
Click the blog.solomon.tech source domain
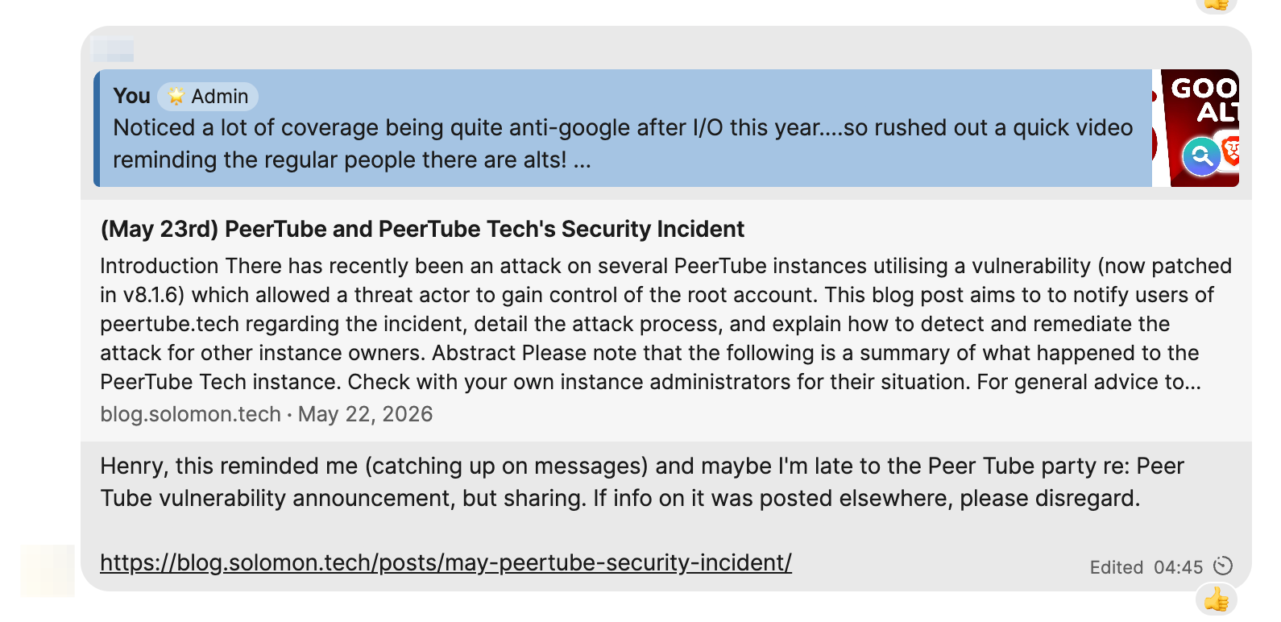click(x=190, y=414)
